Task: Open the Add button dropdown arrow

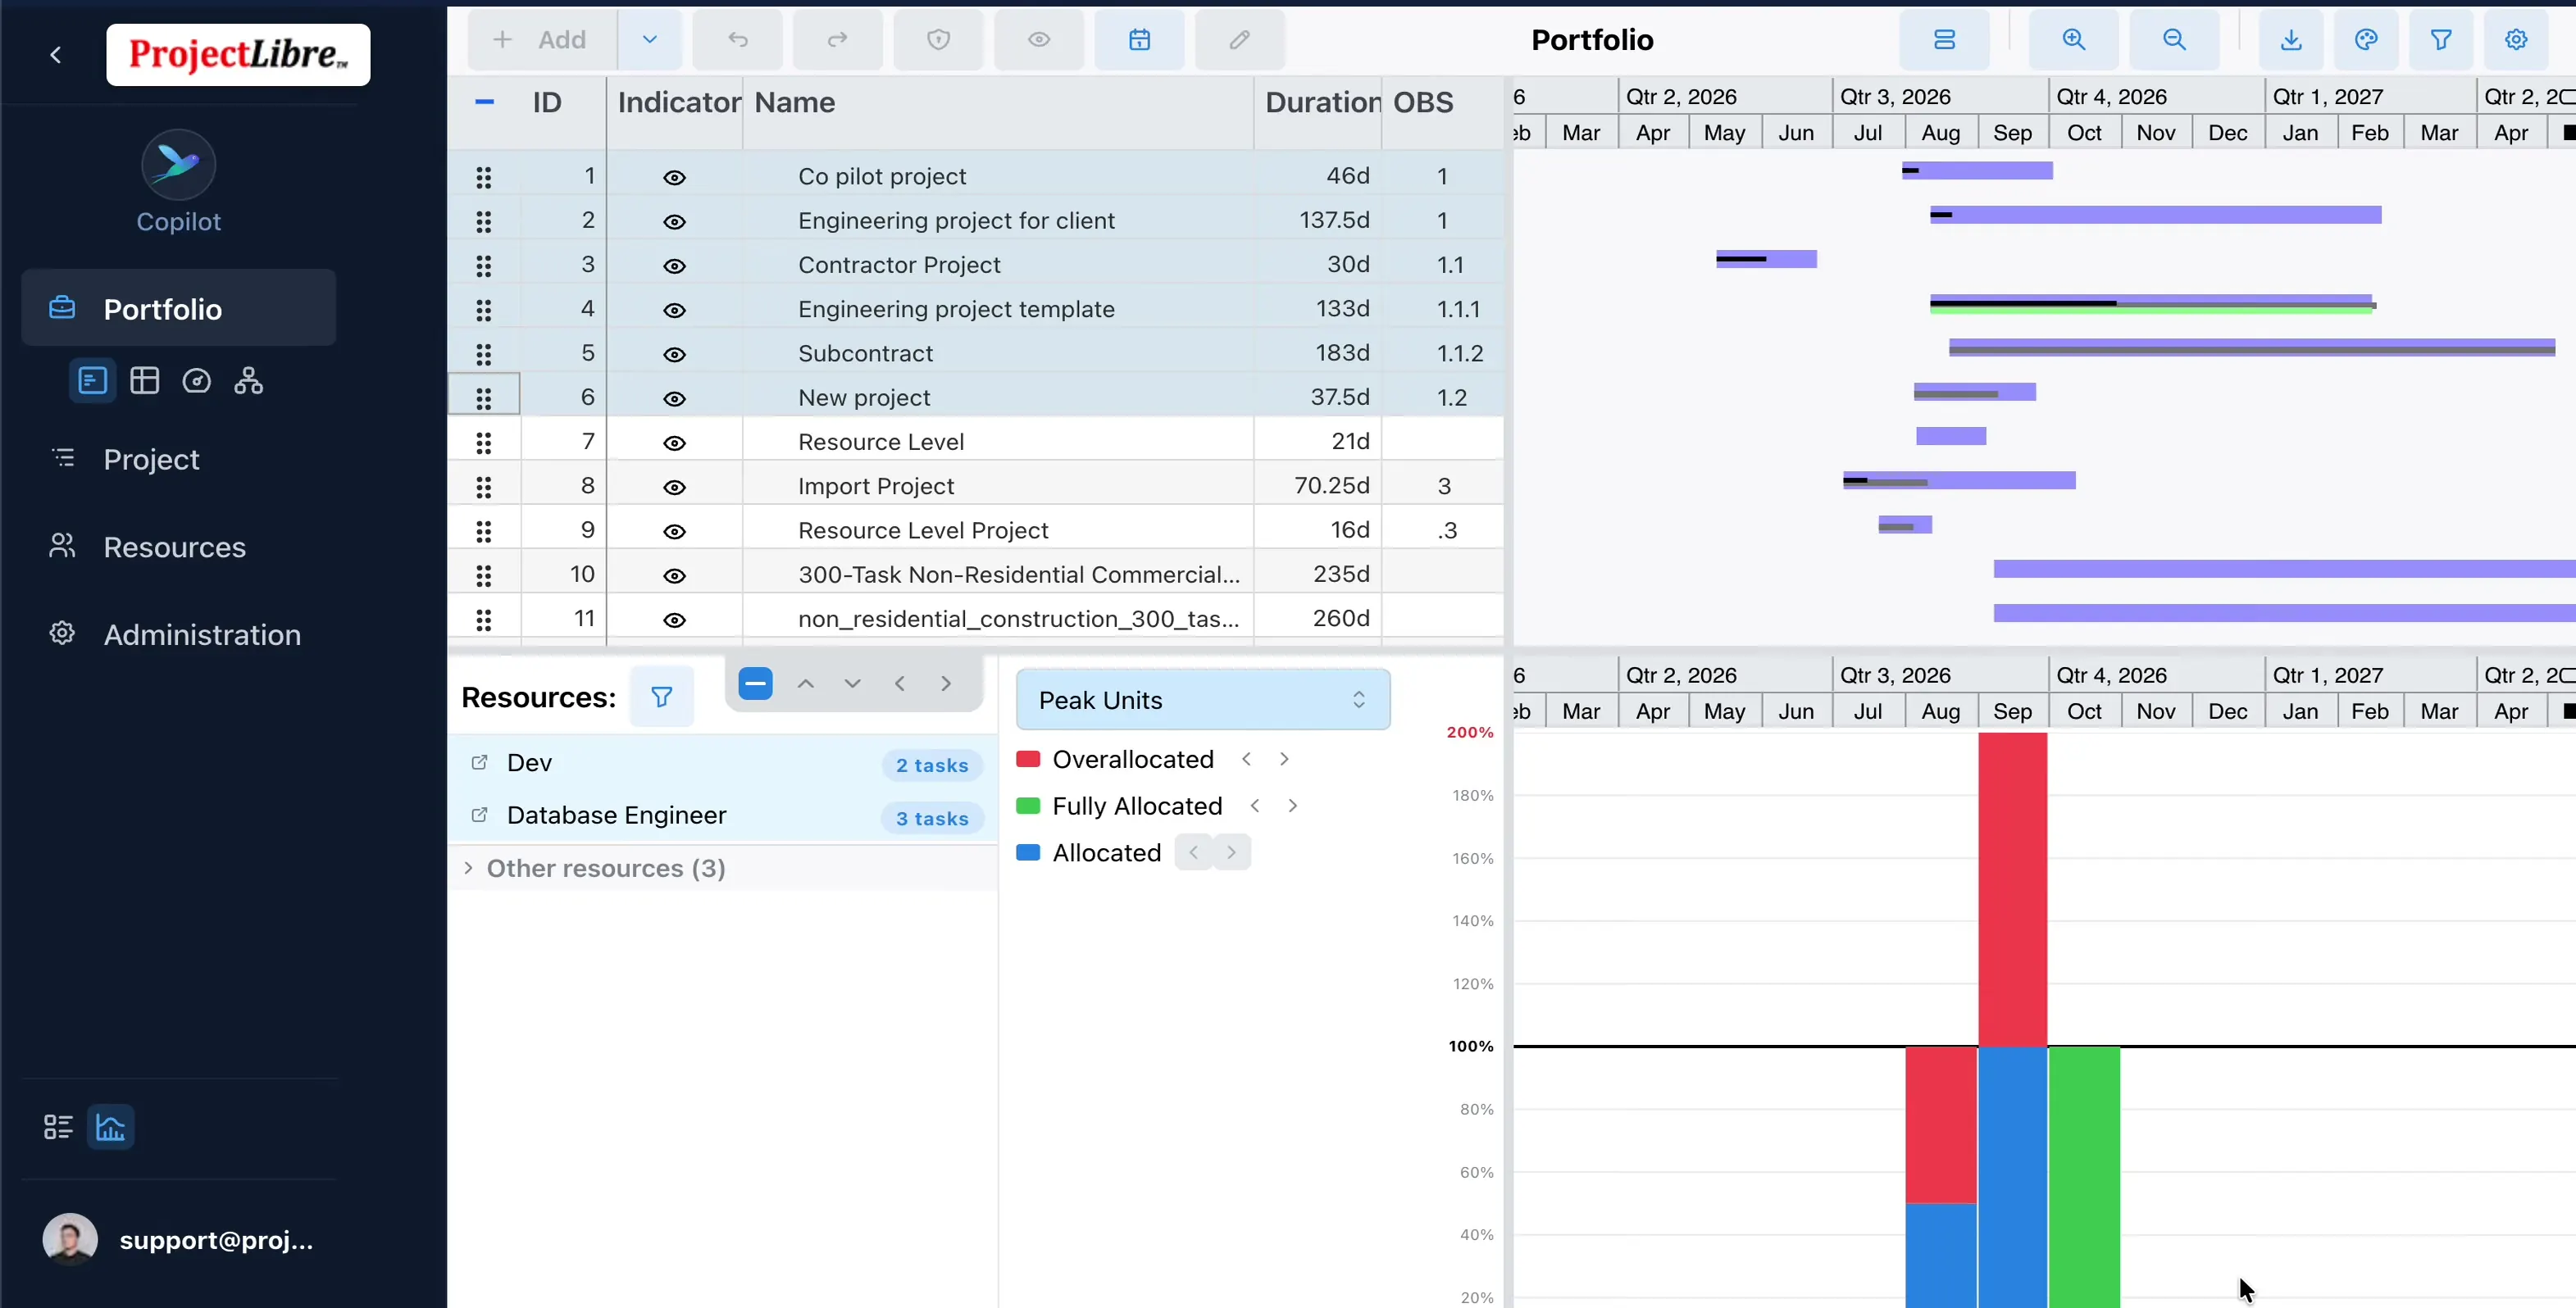Action: [x=650, y=40]
